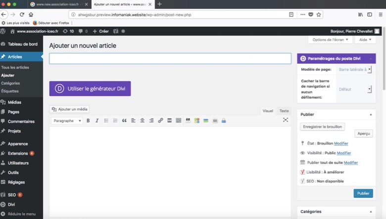
Task: Open Médias menu in sidebar
Action: [21, 102]
